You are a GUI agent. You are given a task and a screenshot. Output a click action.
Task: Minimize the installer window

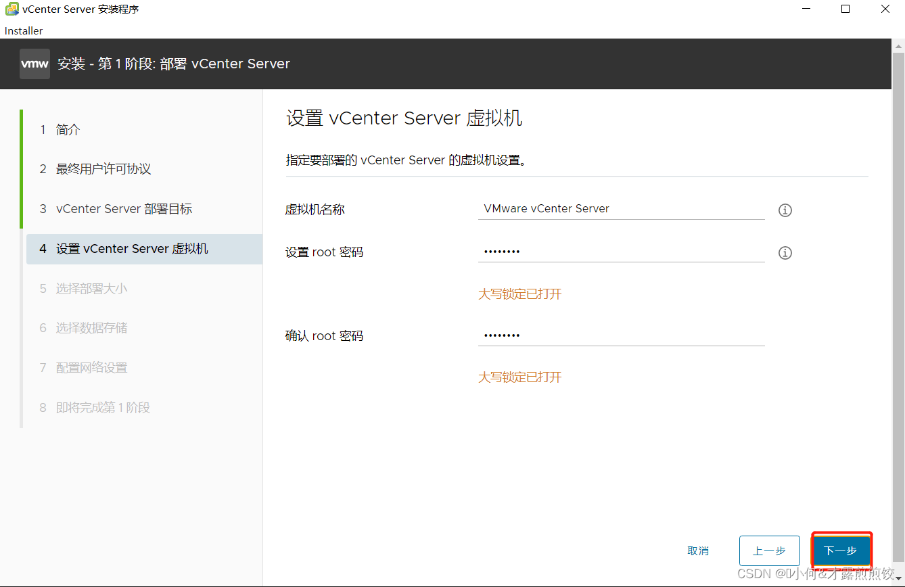pos(806,9)
